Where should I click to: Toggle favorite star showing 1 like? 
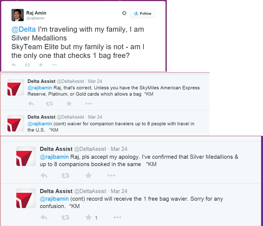pyautogui.click(x=89, y=217)
